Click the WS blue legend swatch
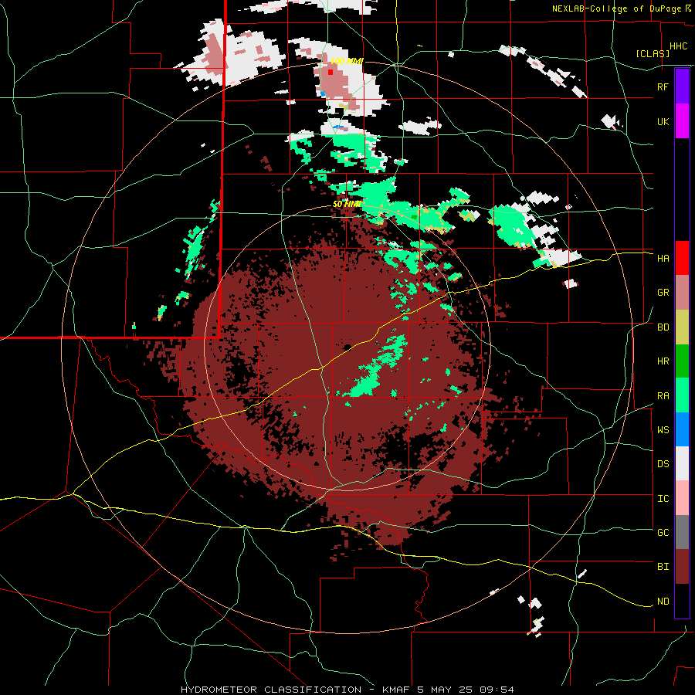 click(x=682, y=429)
